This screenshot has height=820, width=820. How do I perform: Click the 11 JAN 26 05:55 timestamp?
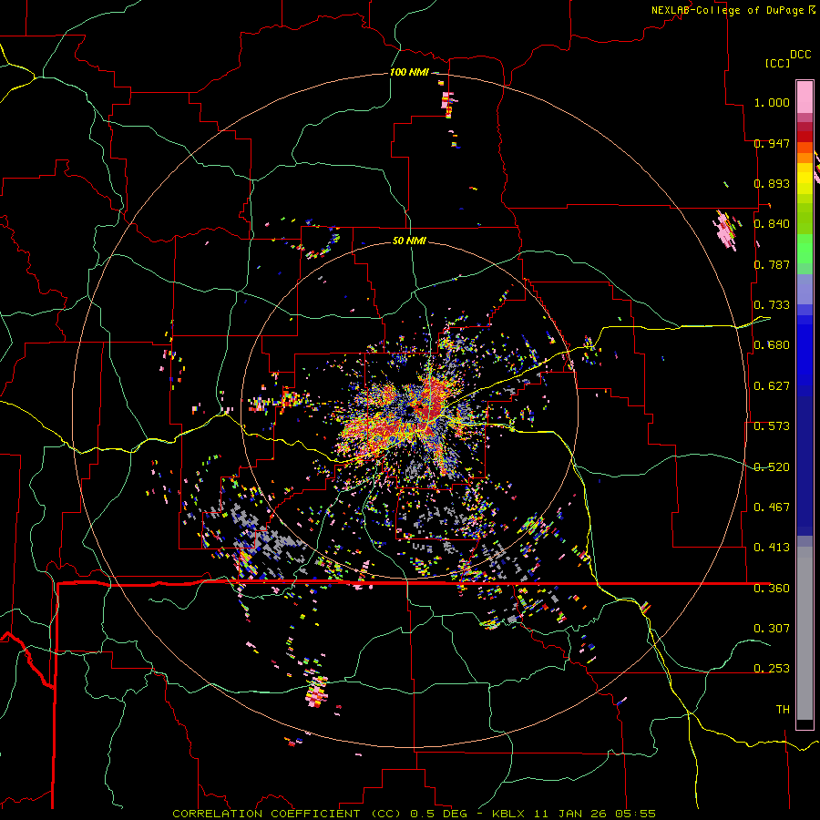point(595,814)
